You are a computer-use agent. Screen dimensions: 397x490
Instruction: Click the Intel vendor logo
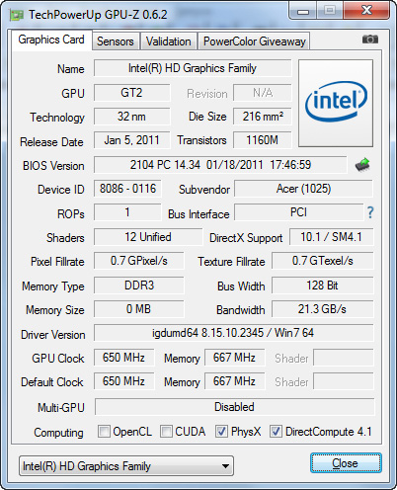click(336, 103)
